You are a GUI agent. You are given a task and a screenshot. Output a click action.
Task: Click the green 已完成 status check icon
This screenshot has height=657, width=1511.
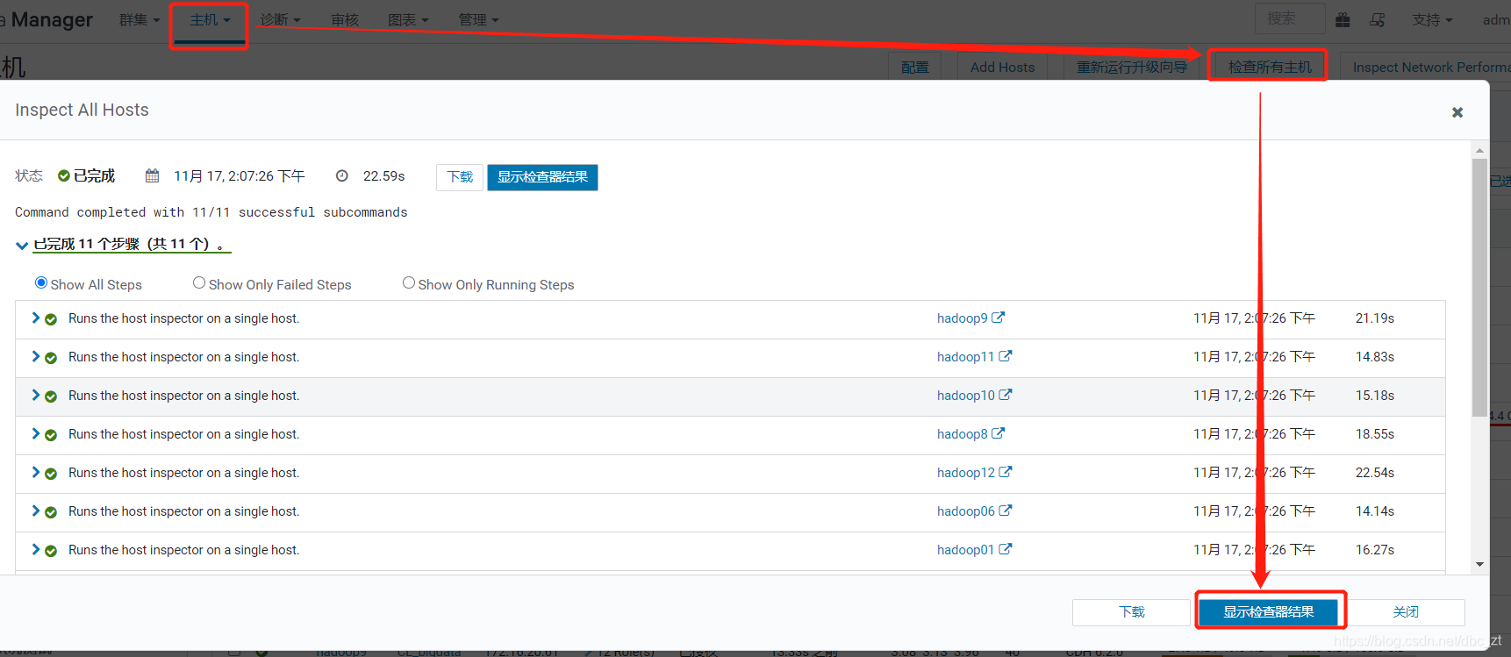coord(64,175)
